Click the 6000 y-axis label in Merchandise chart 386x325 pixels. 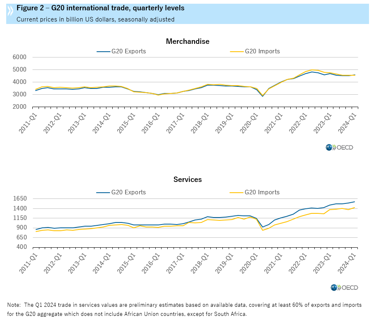click(19, 57)
